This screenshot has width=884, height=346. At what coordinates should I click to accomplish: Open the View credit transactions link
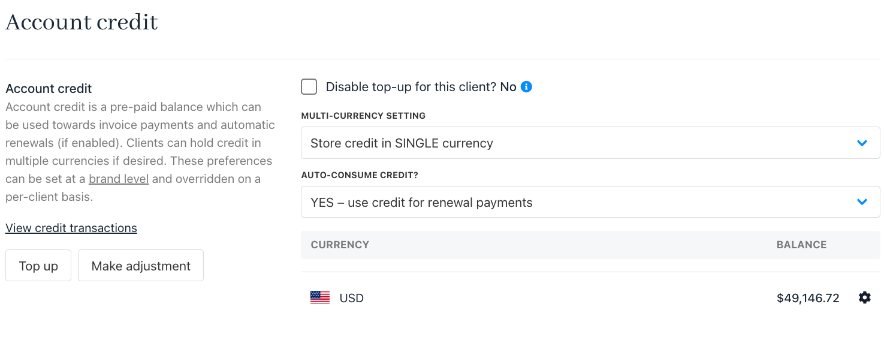pyautogui.click(x=71, y=228)
